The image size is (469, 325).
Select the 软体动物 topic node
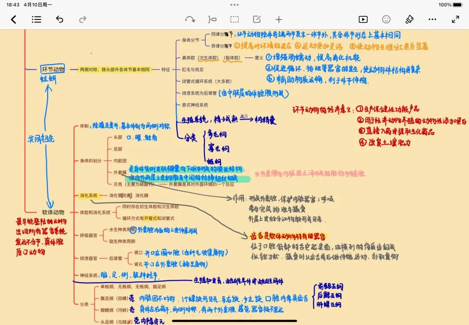pos(53,212)
